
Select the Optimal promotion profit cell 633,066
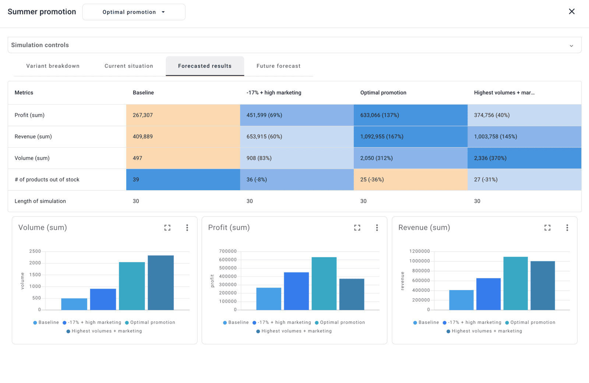410,115
